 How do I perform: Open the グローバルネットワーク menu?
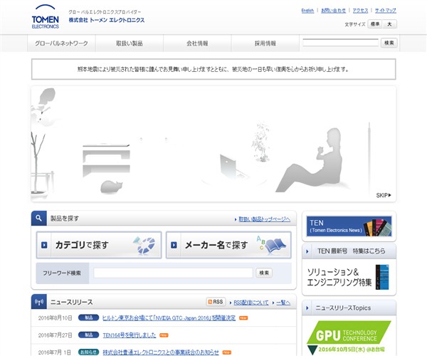[x=62, y=43]
